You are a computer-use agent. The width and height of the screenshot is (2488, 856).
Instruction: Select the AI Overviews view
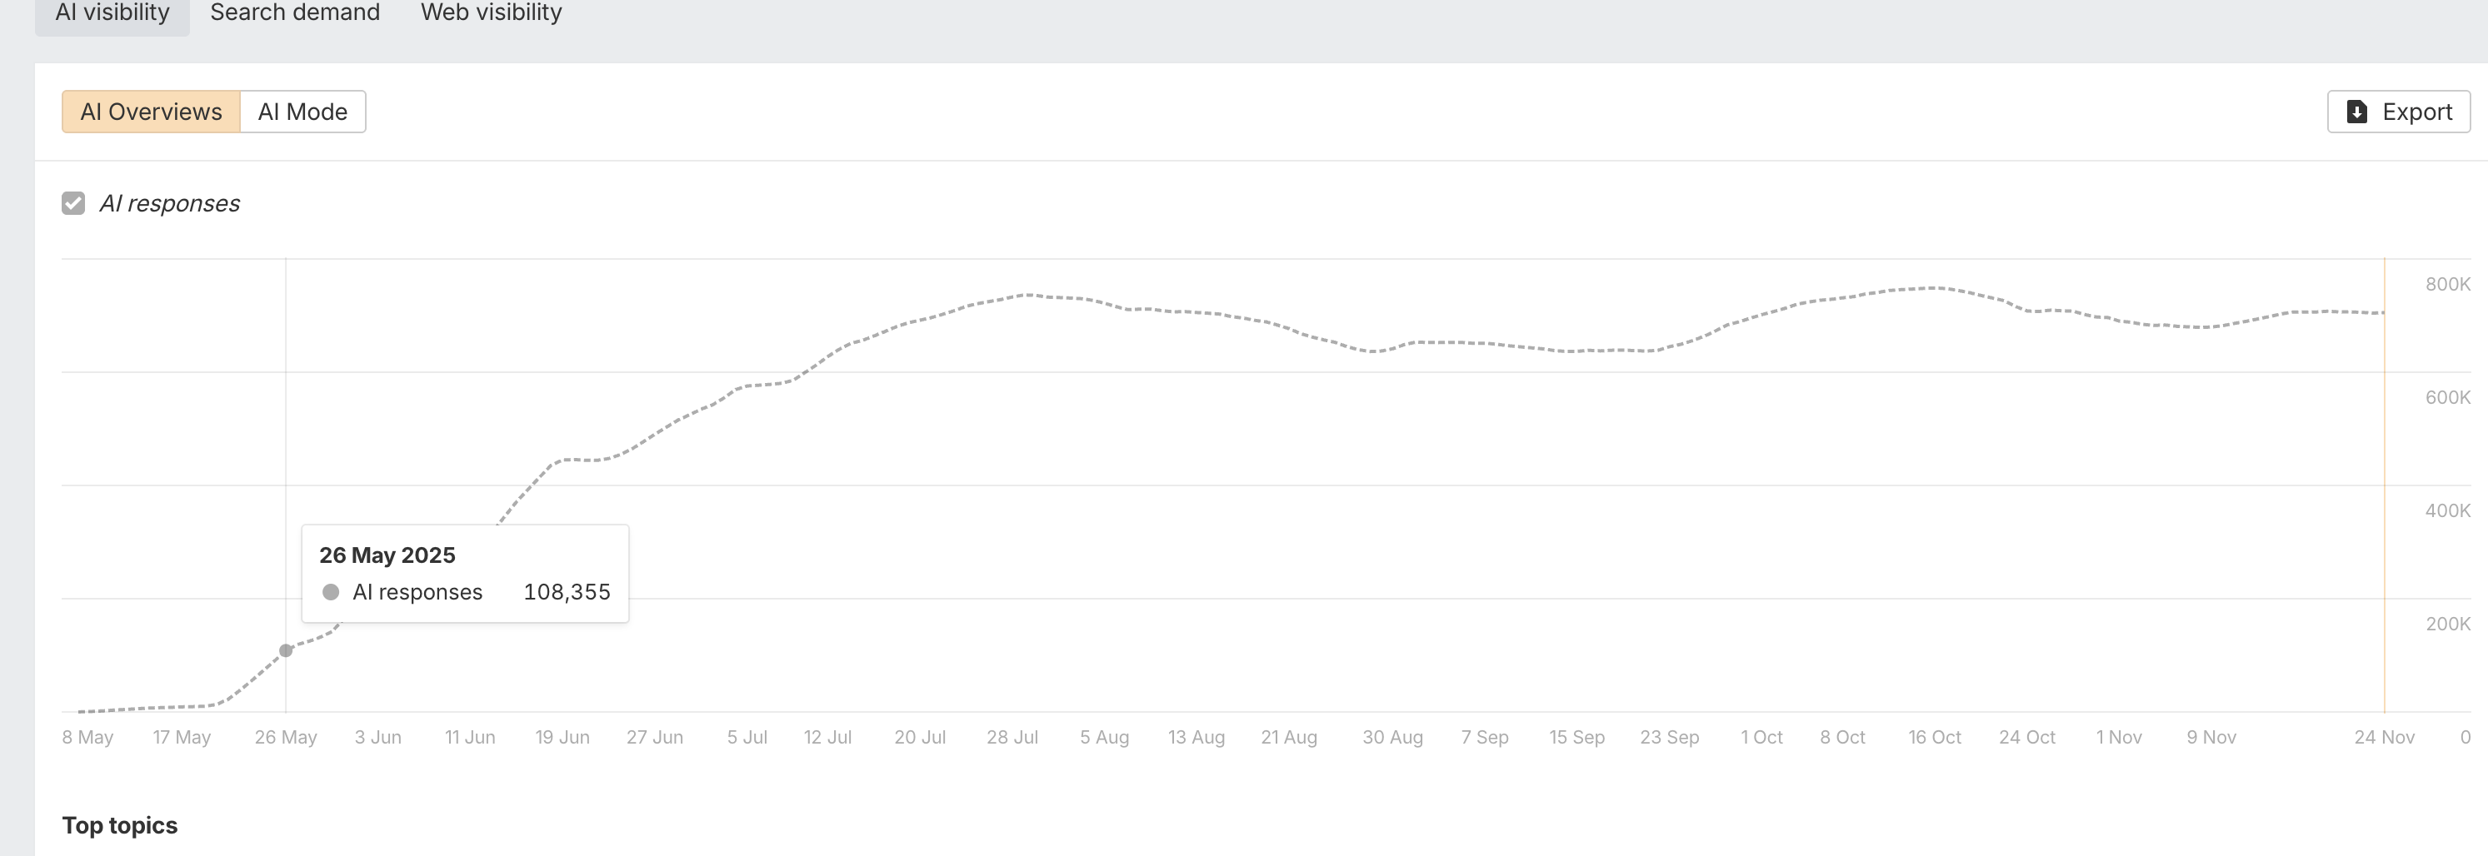(151, 112)
